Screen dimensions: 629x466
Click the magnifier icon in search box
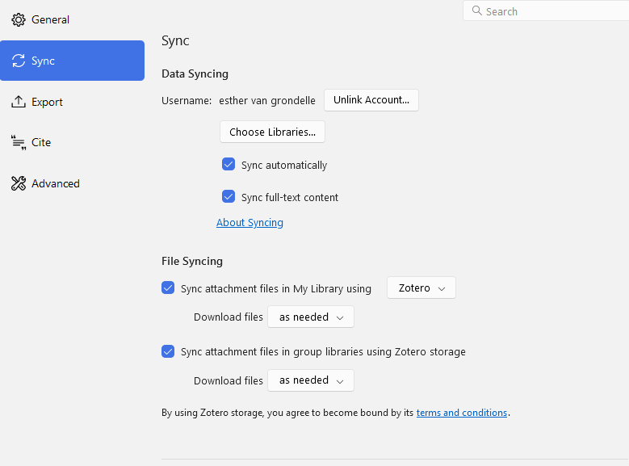476,10
